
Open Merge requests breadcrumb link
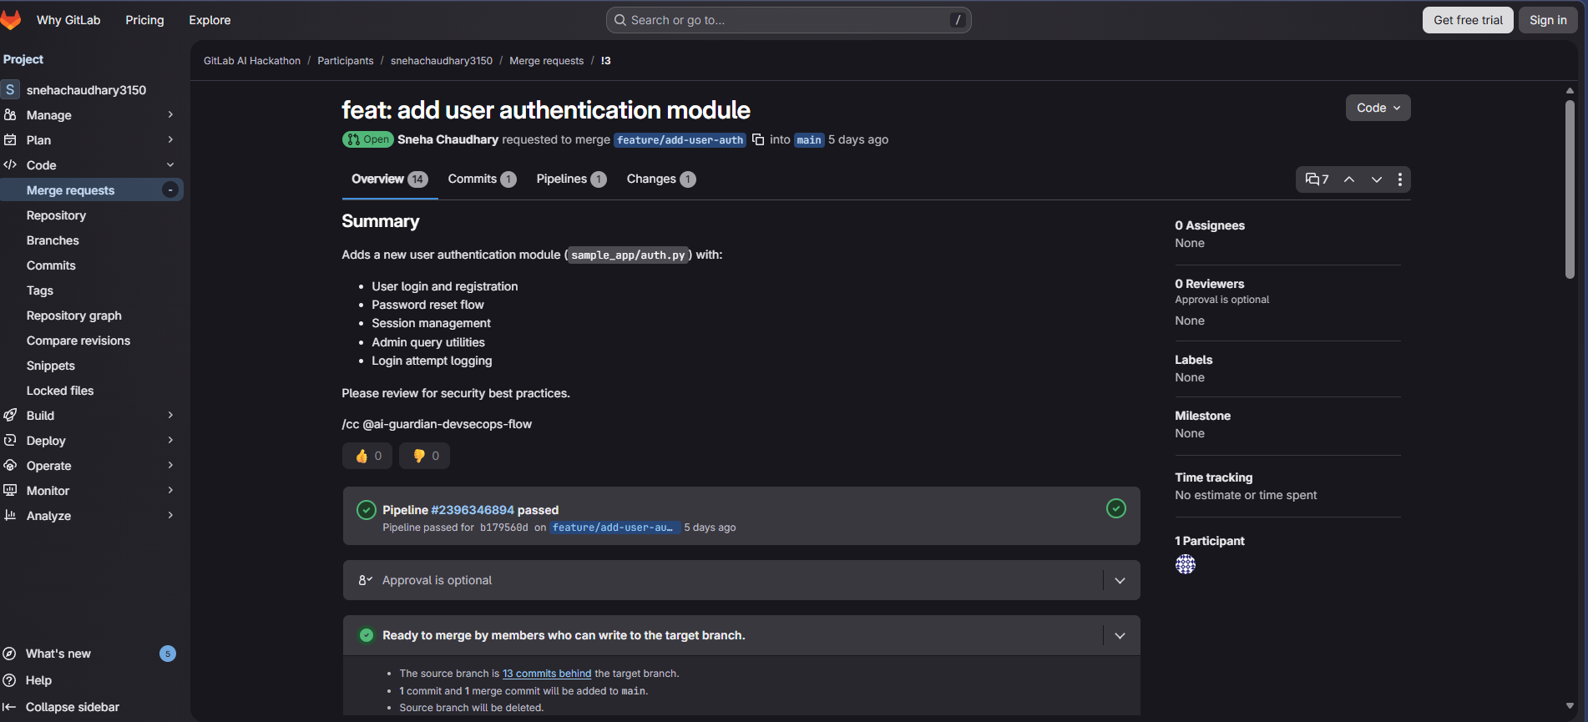(546, 61)
